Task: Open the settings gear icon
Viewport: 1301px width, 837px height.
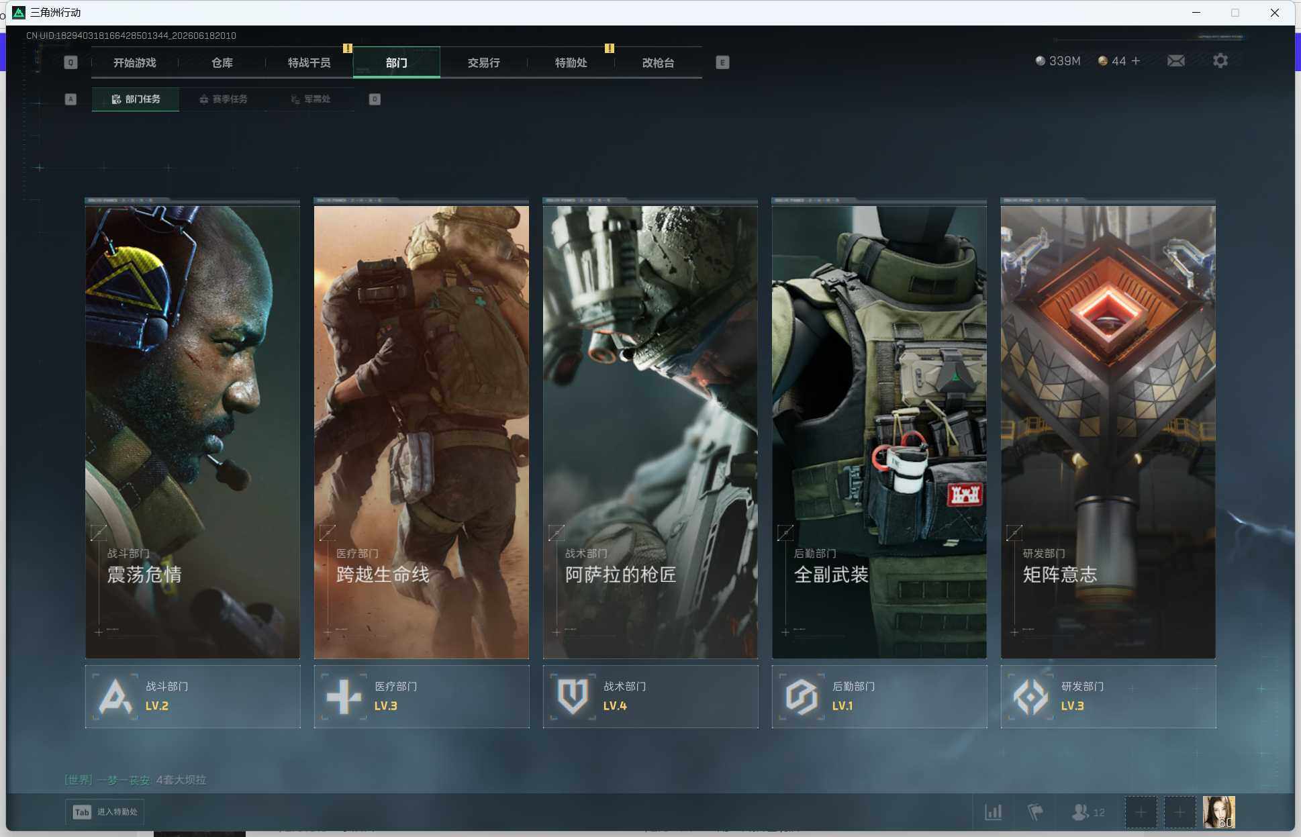Action: point(1220,61)
